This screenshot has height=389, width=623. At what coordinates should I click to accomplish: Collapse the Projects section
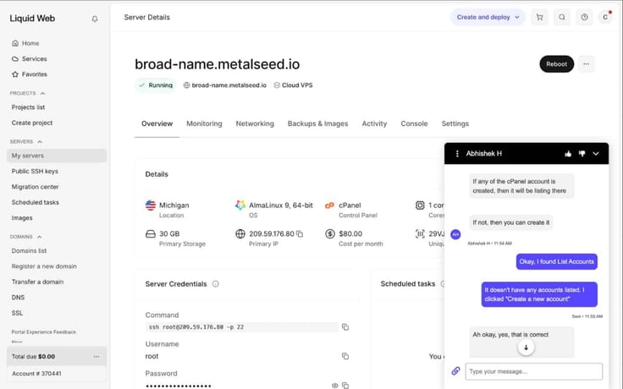coord(42,93)
